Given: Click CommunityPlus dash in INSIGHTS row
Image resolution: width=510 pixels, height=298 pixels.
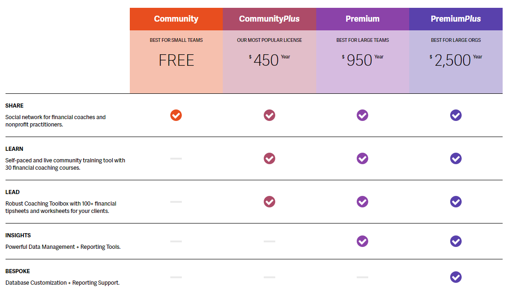Looking at the screenshot, I should point(269,241).
